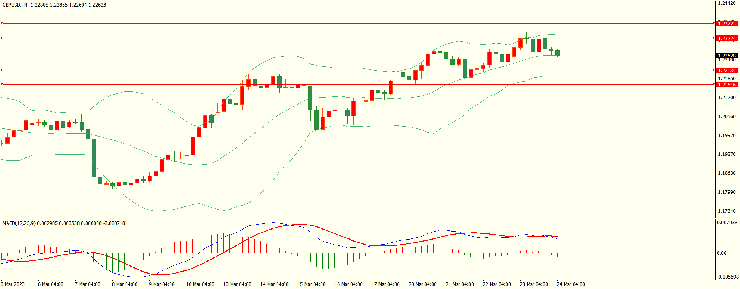Click the 1.21200 price axis value
Viewport: 740px width, 289px height.
click(x=726, y=98)
